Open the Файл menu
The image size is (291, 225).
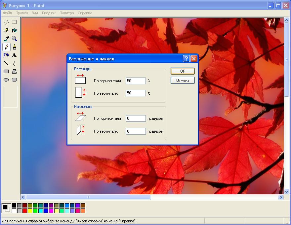pos(7,13)
